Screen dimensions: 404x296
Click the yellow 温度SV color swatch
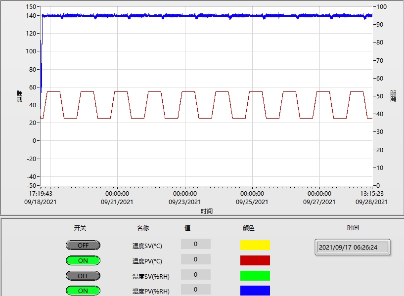(255, 245)
